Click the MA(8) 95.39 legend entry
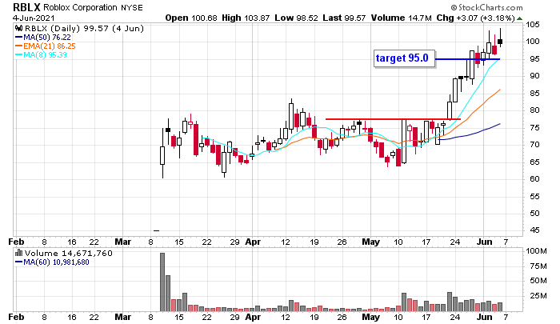This screenshot has height=324, width=560. click(x=41, y=55)
